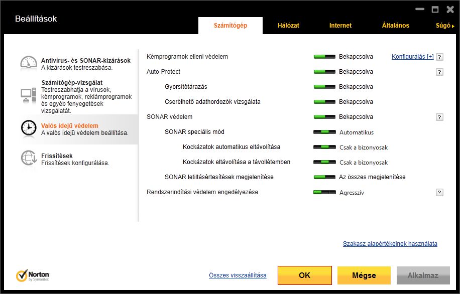Open help icon for SONAR védelem
The image size is (460, 294).
point(439,117)
